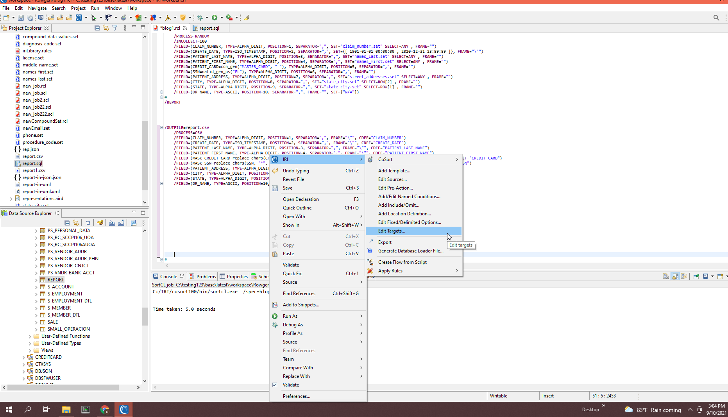
Task: Click the Display Selected Console monitor icon
Action: [x=705, y=276]
